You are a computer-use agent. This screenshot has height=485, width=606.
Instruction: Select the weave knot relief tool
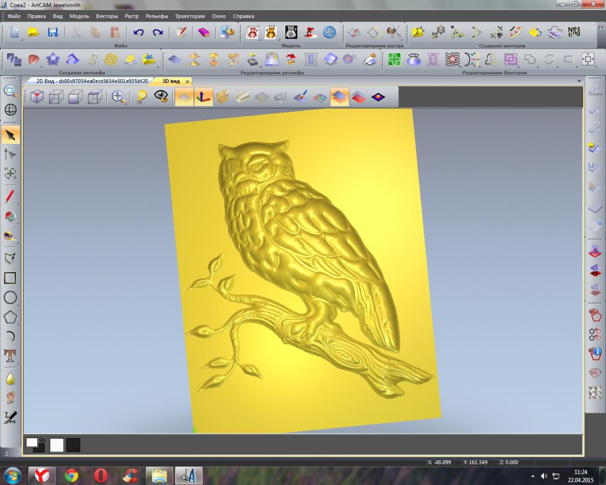(111, 59)
